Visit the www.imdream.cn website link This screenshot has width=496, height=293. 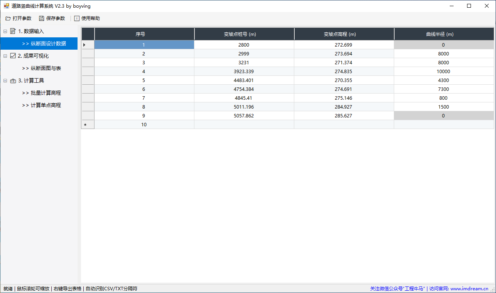(x=469, y=288)
